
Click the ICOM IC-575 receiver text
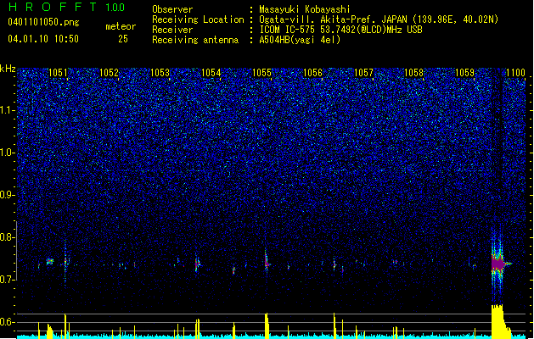point(340,30)
